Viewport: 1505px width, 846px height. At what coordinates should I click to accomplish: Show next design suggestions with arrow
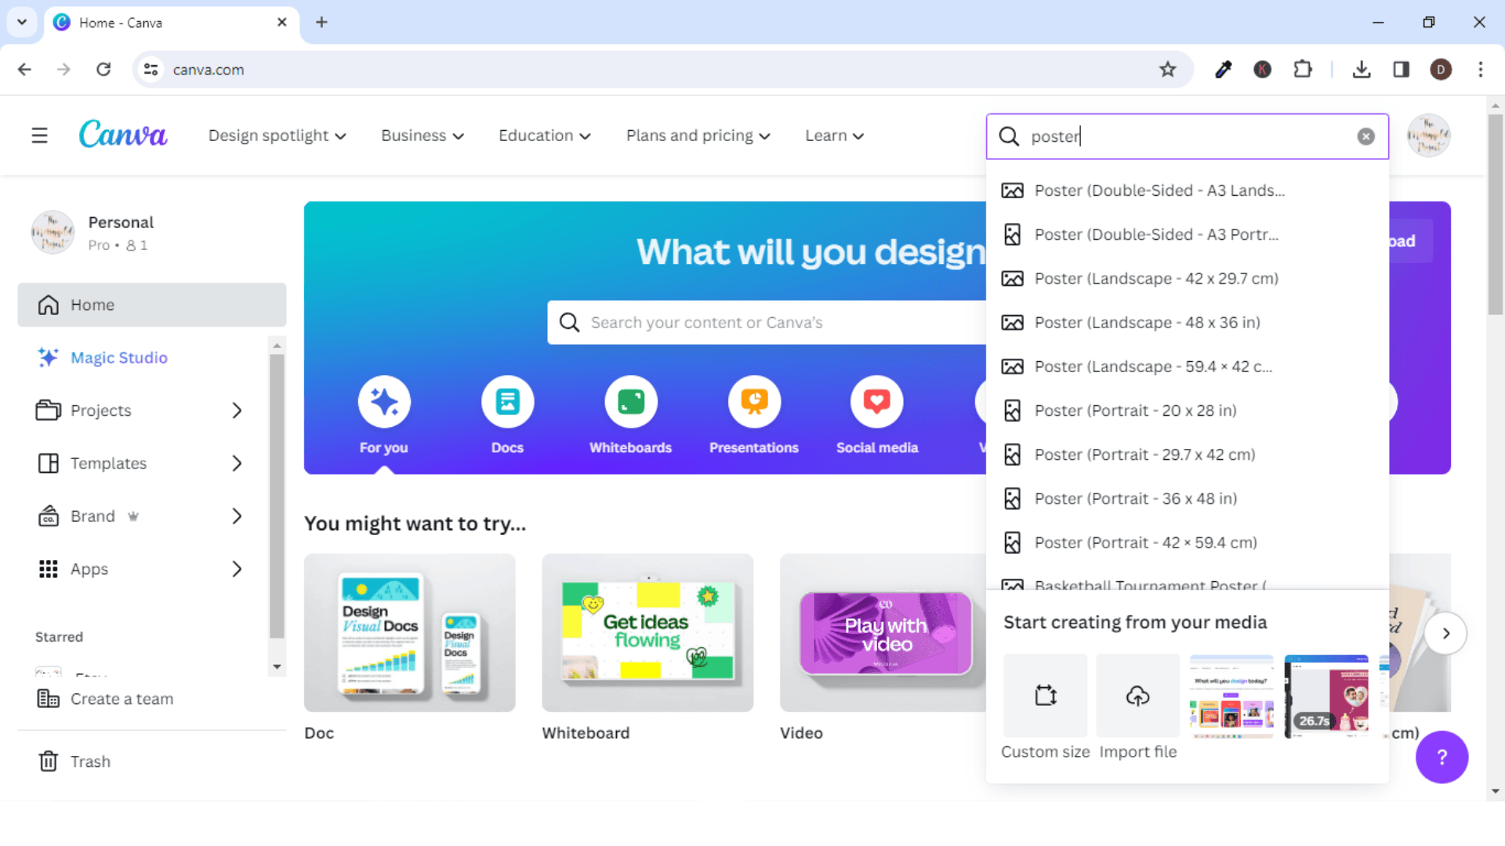tap(1446, 633)
